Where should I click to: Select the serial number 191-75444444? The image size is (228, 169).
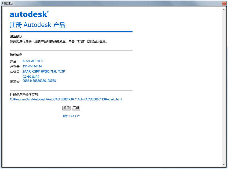coord(32,66)
